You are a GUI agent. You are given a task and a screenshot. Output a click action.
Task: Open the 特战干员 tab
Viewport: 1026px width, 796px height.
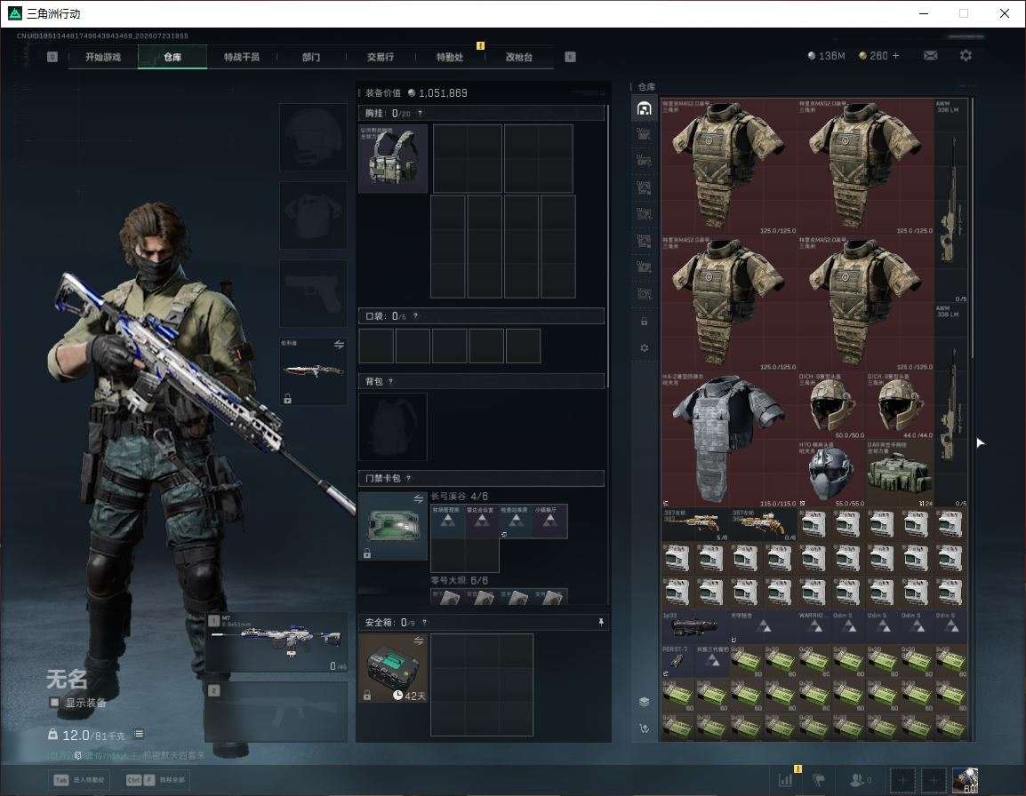pos(242,57)
